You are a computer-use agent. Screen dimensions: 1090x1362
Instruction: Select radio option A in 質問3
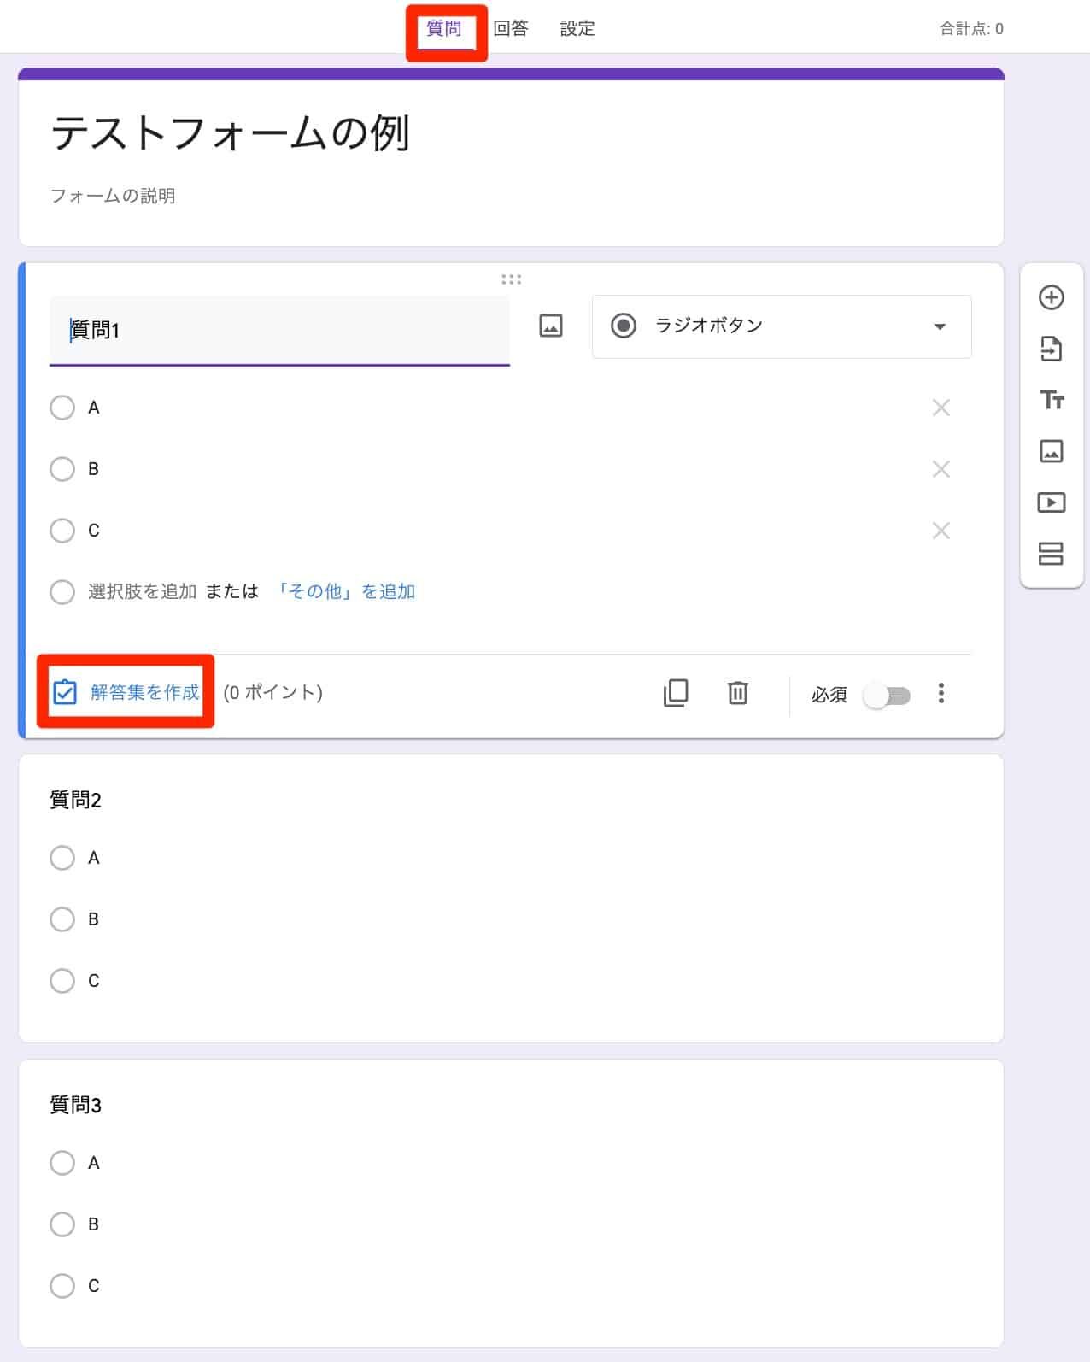(x=62, y=1163)
